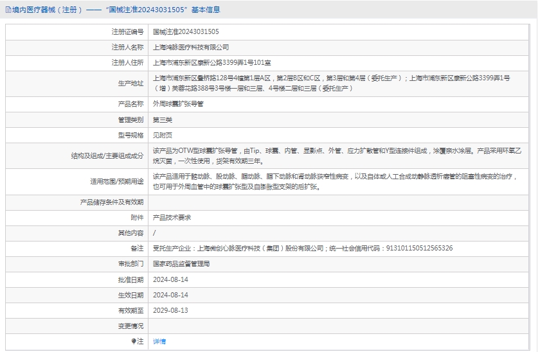Open the 详情 details link
This screenshot has height=352, width=538.
pos(159,342)
